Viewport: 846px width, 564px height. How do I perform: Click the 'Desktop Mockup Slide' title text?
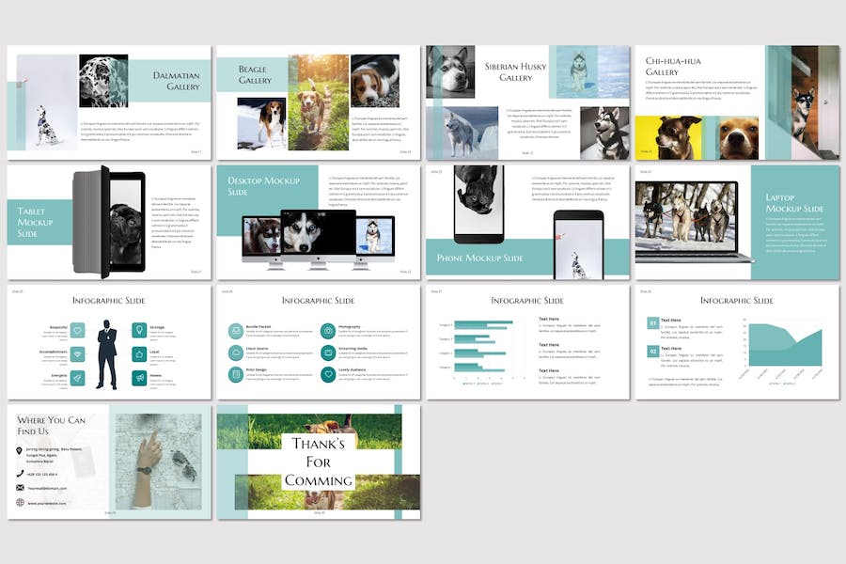[x=263, y=186]
